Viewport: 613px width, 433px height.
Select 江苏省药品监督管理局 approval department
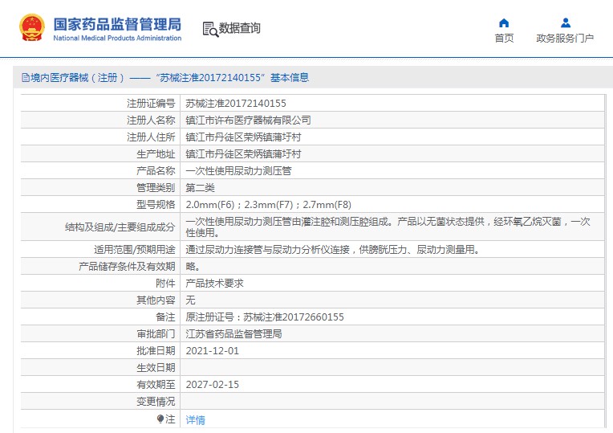(233, 333)
